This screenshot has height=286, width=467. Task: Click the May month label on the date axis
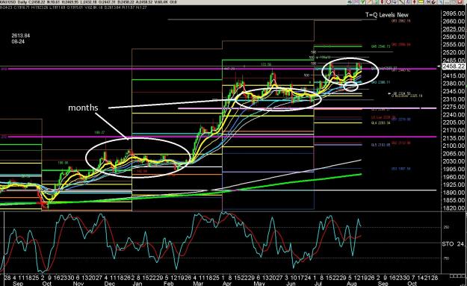(x=259, y=283)
